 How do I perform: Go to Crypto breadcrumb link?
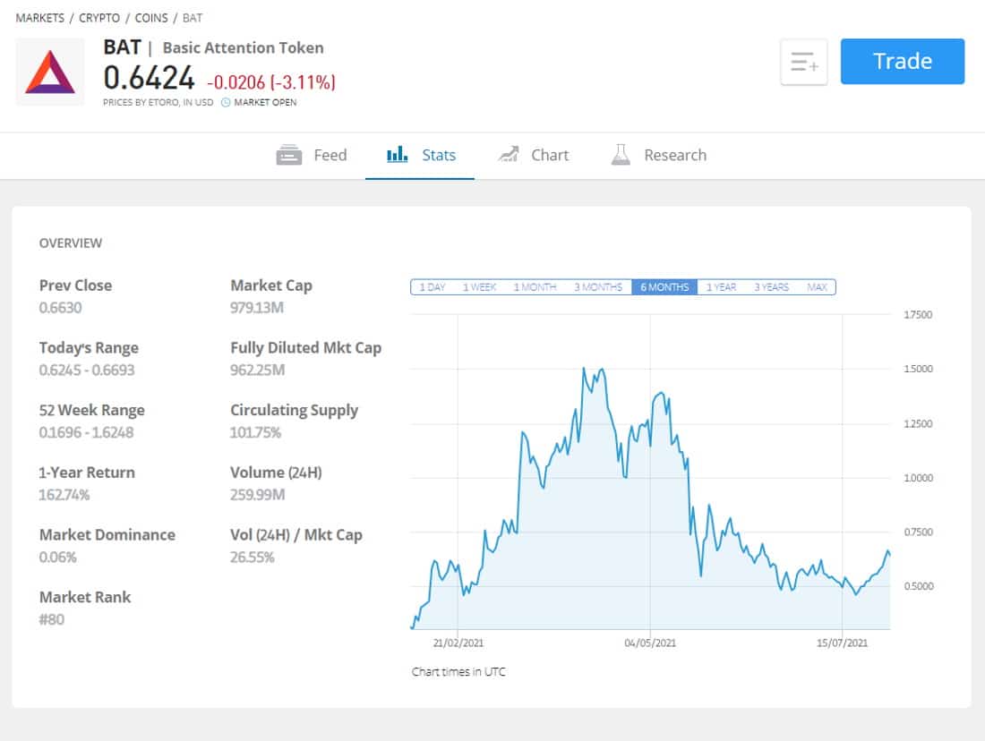point(99,18)
